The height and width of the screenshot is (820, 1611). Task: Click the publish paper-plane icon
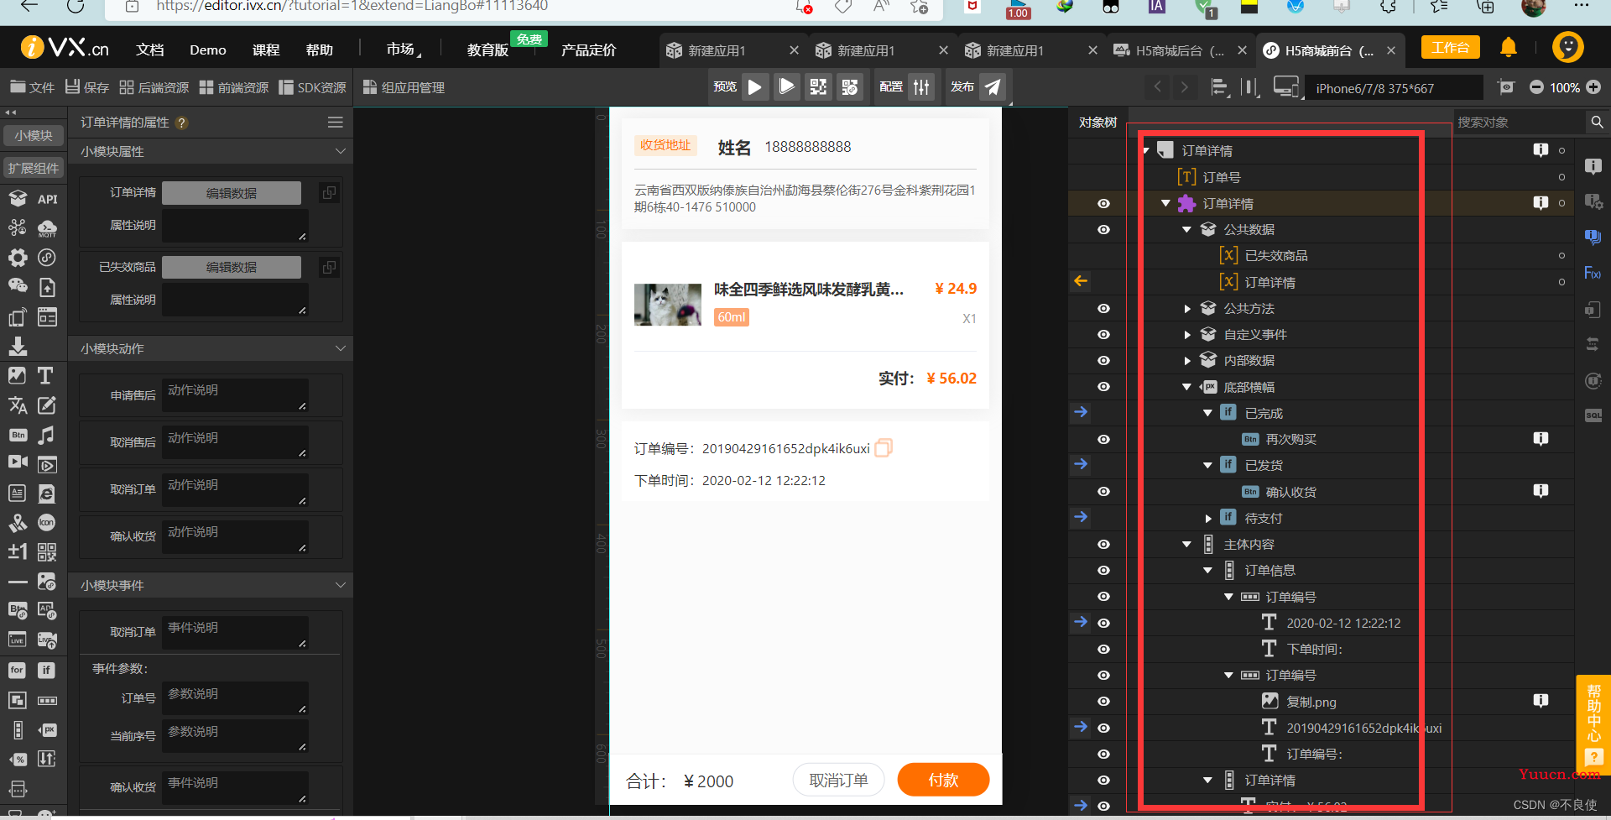(x=993, y=87)
